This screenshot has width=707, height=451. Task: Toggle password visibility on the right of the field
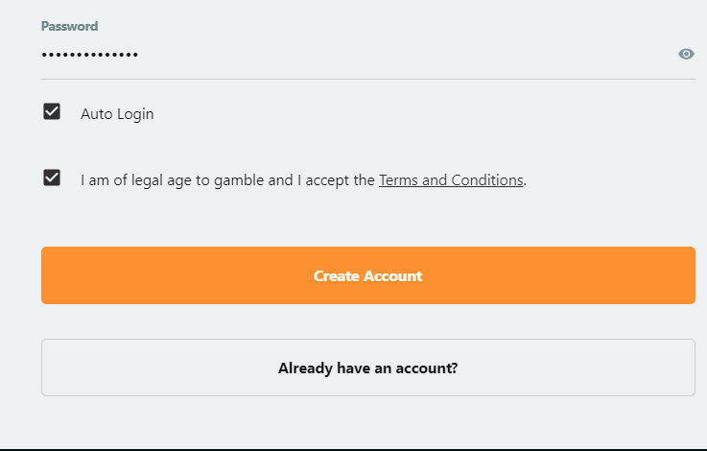tap(686, 54)
